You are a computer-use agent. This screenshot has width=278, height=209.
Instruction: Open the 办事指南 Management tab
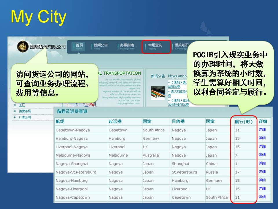pos(127,46)
